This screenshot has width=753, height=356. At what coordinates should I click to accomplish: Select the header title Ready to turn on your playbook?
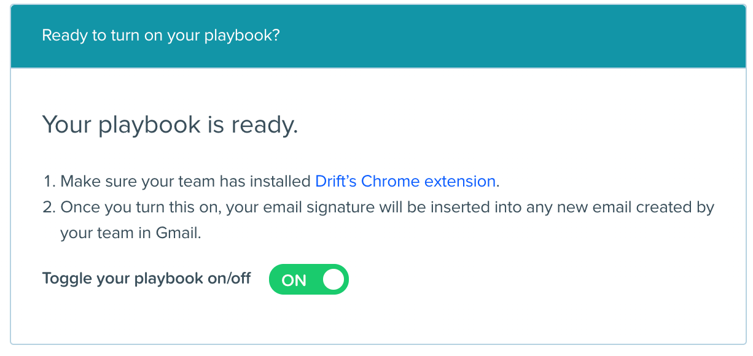(x=161, y=35)
